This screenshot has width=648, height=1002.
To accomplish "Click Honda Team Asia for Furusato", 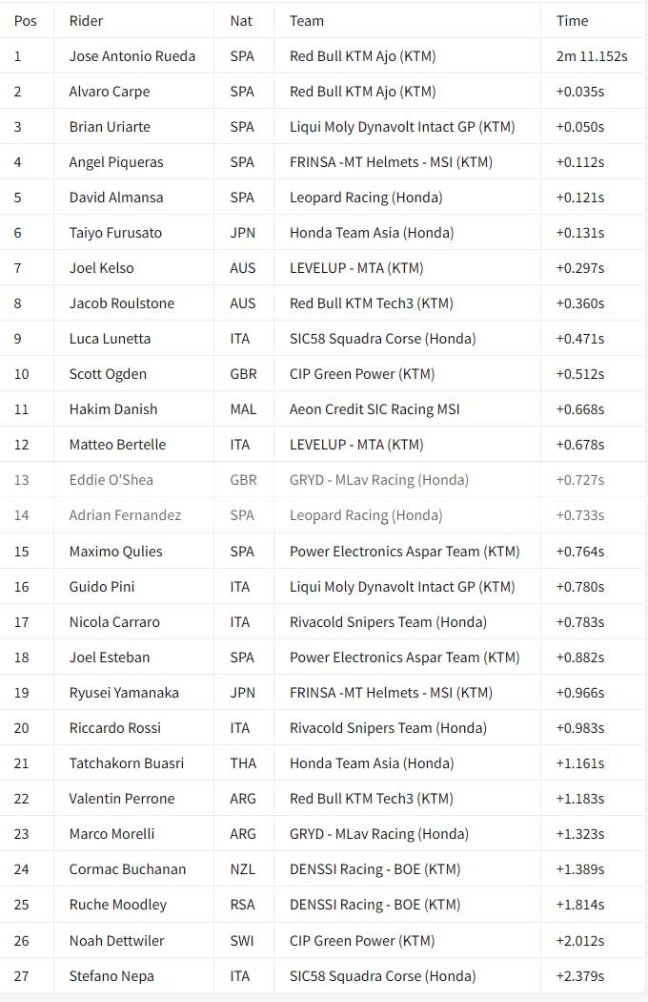I will (372, 233).
